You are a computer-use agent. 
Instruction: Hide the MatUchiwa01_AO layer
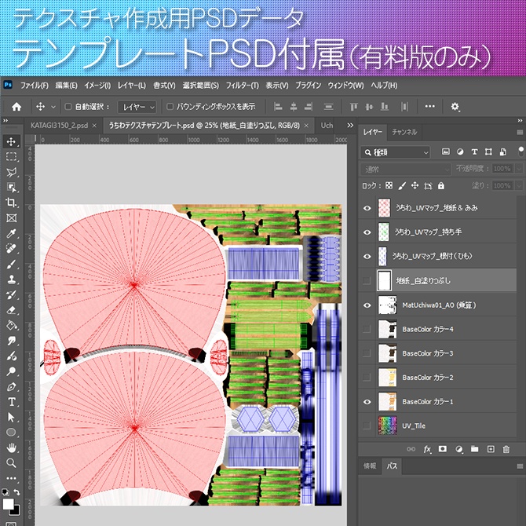point(367,305)
